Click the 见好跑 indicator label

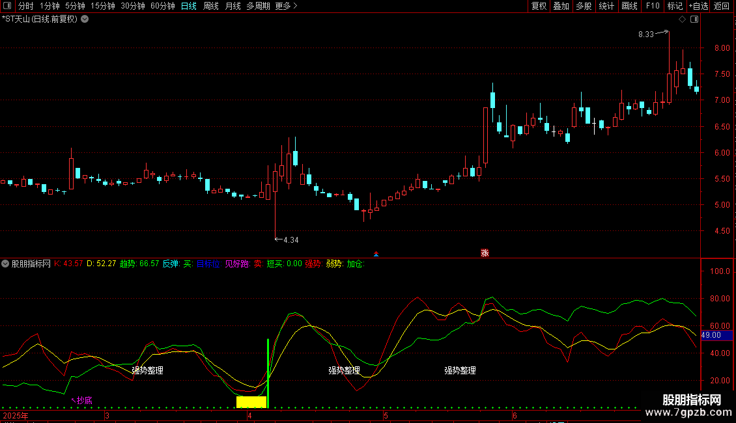coord(238,264)
